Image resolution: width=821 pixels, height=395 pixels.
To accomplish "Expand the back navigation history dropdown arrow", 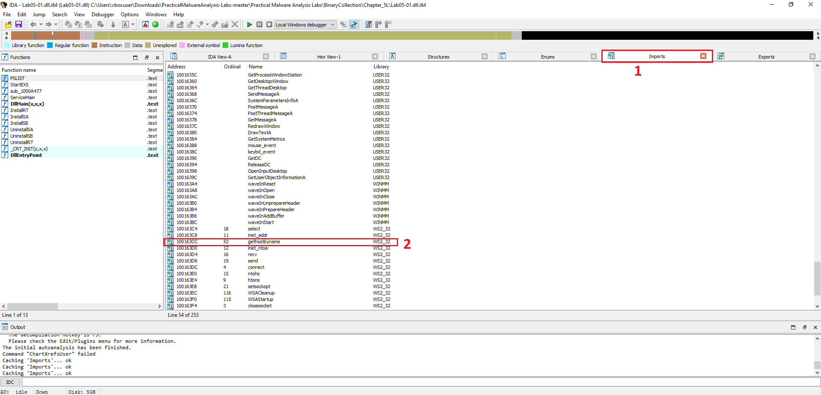I will click(40, 24).
